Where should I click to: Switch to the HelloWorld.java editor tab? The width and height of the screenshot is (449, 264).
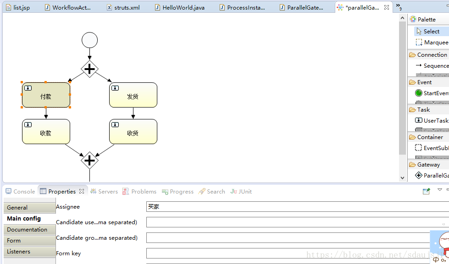tap(180, 7)
